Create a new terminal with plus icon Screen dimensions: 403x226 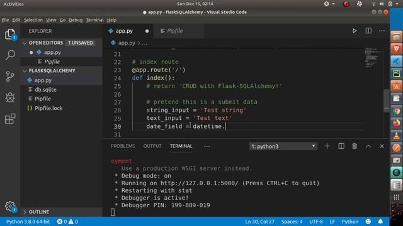(x=327, y=146)
